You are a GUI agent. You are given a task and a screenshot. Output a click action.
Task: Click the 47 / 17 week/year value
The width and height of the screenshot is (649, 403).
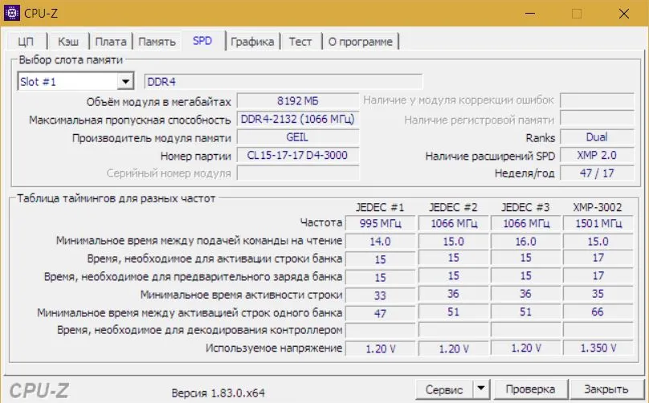click(x=597, y=173)
